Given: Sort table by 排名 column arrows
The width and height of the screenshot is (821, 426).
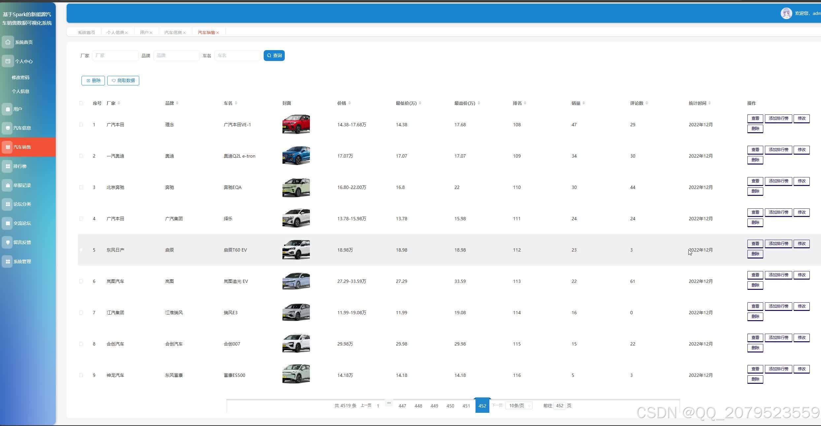Looking at the screenshot, I should 525,103.
